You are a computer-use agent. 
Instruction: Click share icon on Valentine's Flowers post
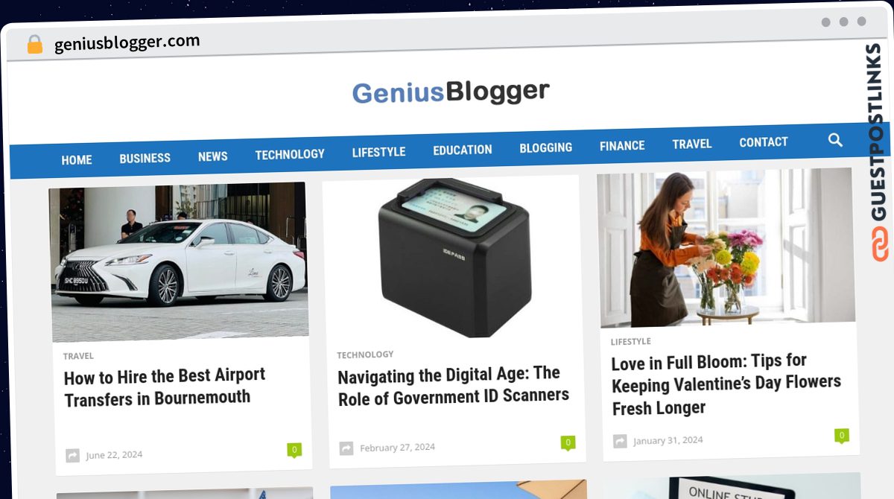(x=620, y=441)
